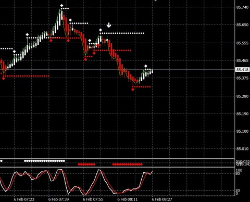Select white diamond above the highest candle peak
This screenshot has height=202, width=250.
point(61,6)
